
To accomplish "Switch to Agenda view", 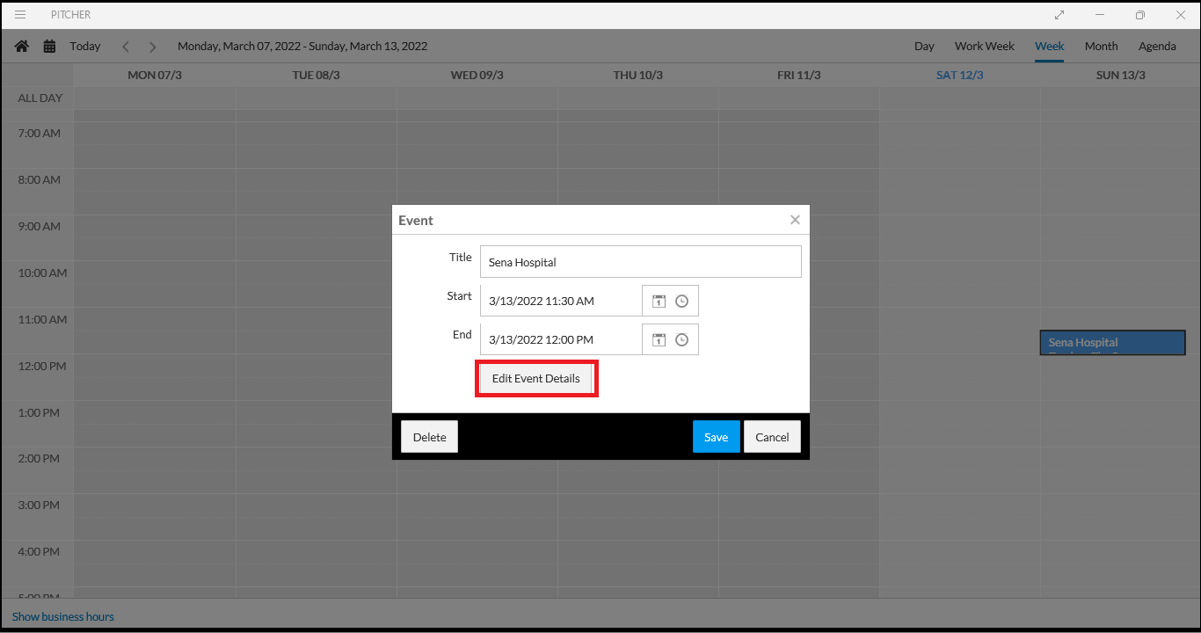I will [1156, 47].
